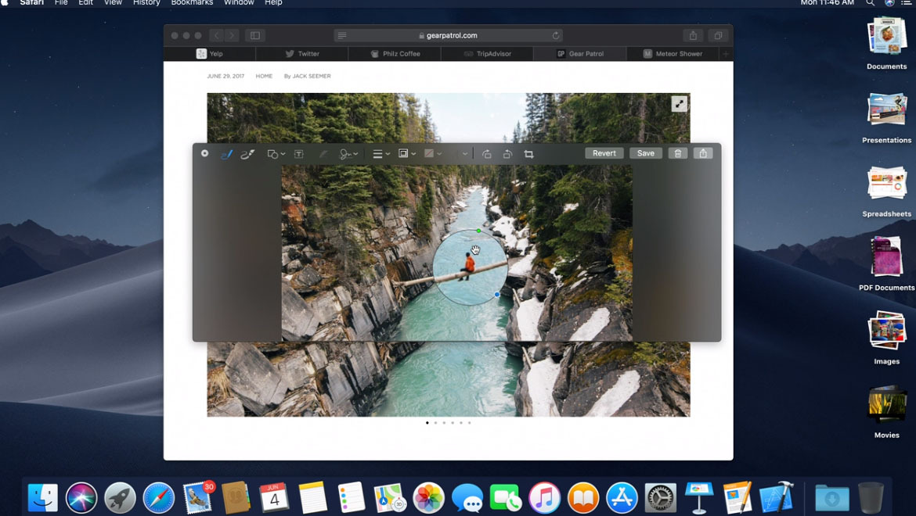Open the Border Color dropdown
The height and width of the screenshot is (516, 916).
click(406, 154)
